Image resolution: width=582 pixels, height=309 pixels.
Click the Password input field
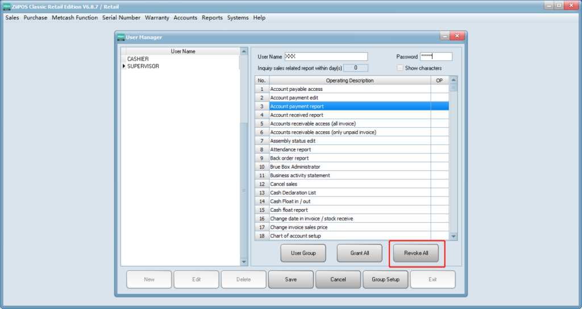click(435, 57)
